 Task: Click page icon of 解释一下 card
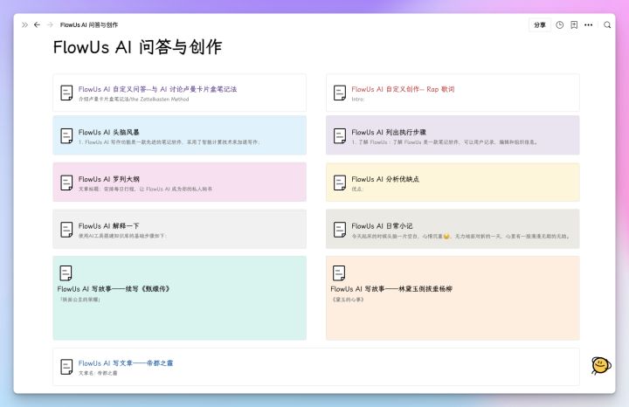coord(66,230)
